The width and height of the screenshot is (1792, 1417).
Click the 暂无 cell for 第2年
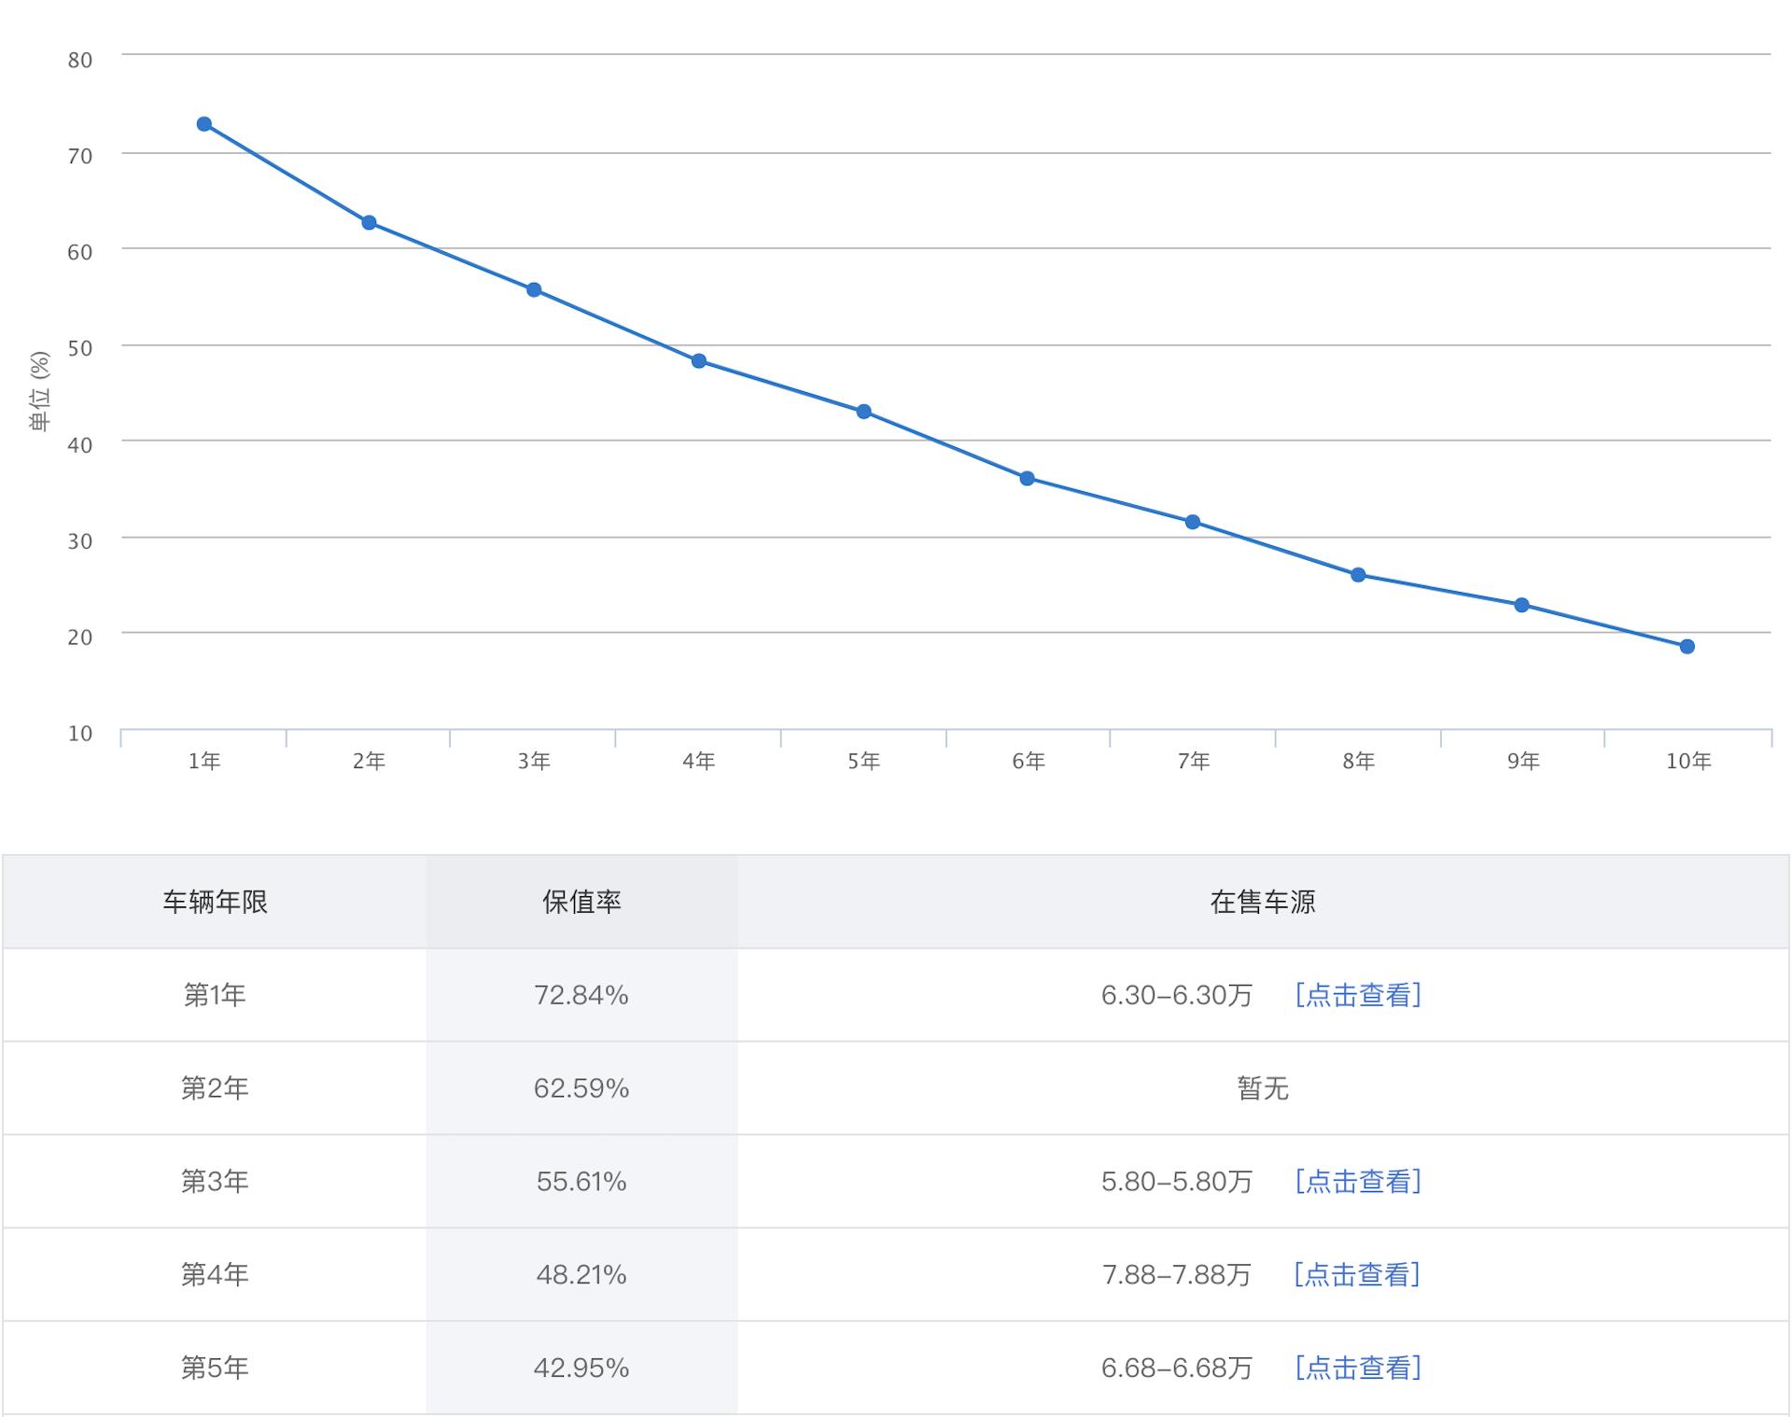point(1265,1088)
